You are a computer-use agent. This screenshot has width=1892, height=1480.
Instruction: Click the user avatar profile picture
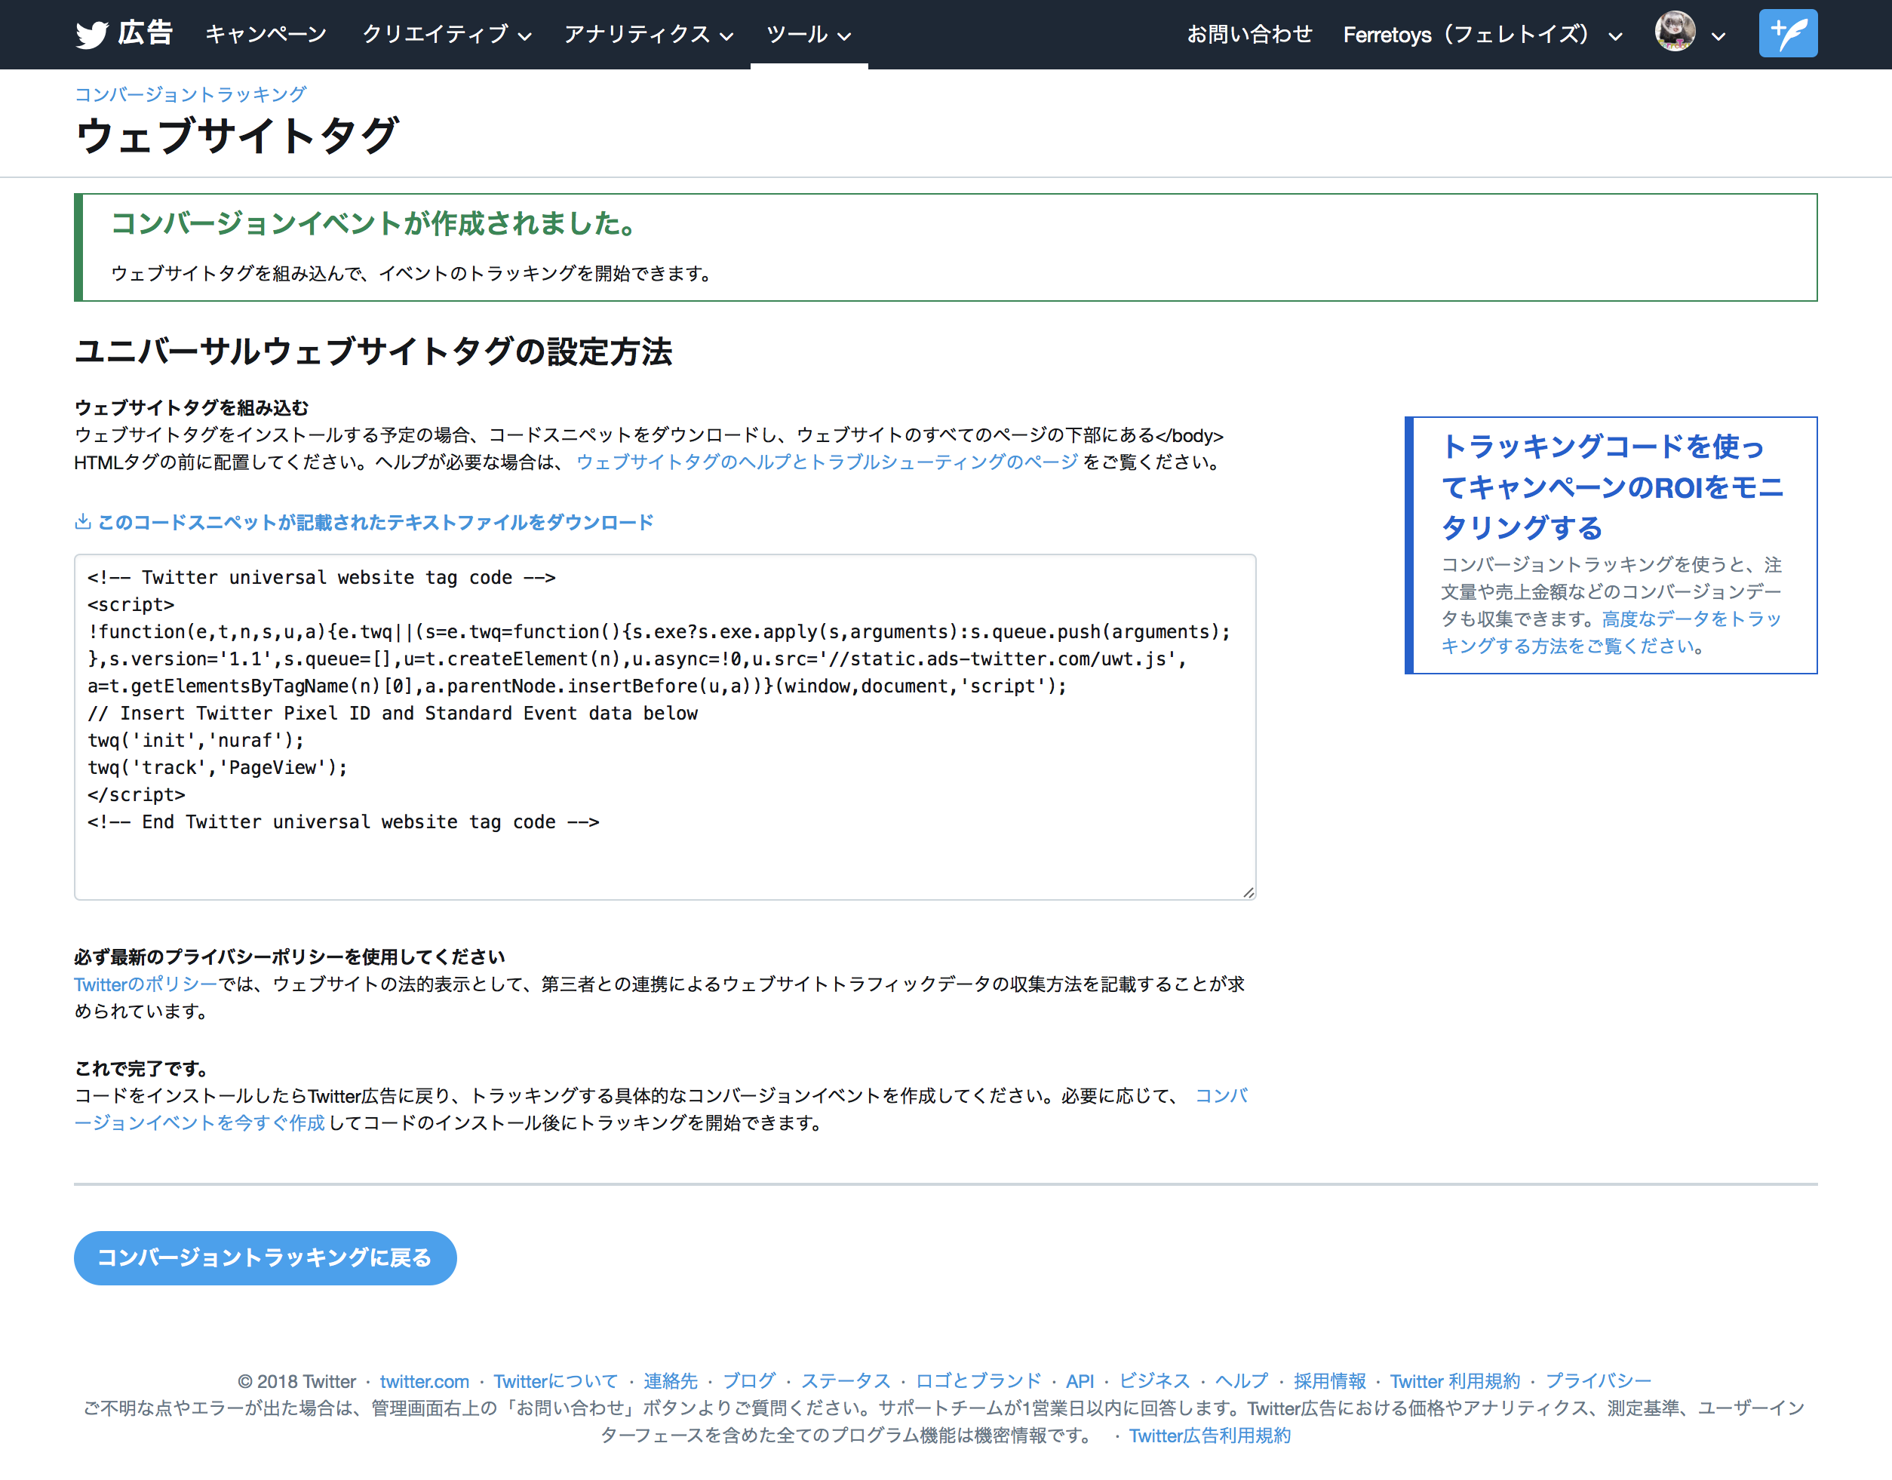pos(1675,32)
